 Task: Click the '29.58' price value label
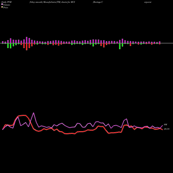click(x=166, y=129)
